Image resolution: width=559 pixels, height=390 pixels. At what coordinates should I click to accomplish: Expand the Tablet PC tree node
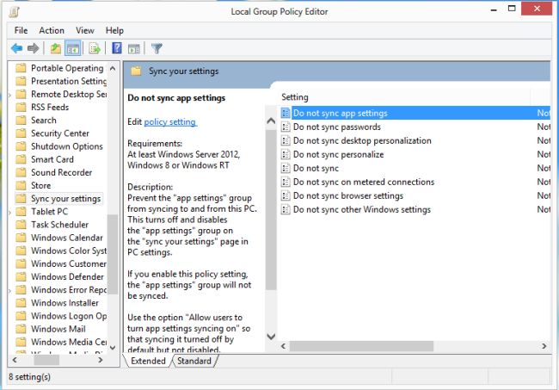click(10, 213)
